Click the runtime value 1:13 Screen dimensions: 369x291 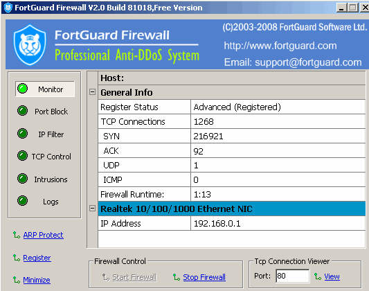point(278,194)
